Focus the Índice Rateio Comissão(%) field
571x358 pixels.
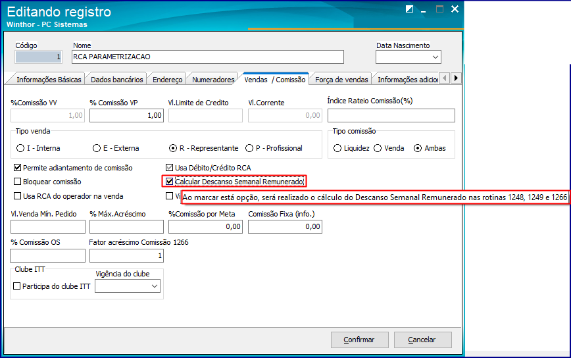[x=391, y=115]
